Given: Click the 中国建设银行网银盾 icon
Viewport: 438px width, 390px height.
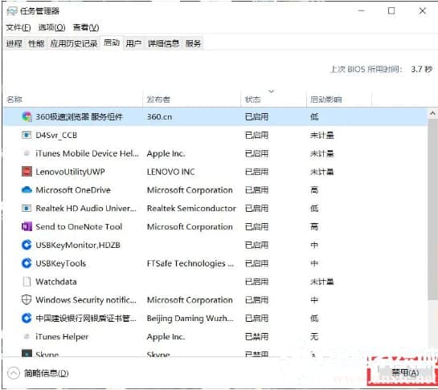Looking at the screenshot, I should coord(27,318).
